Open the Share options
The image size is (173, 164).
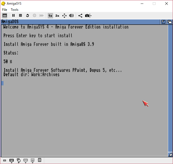click(80, 16)
